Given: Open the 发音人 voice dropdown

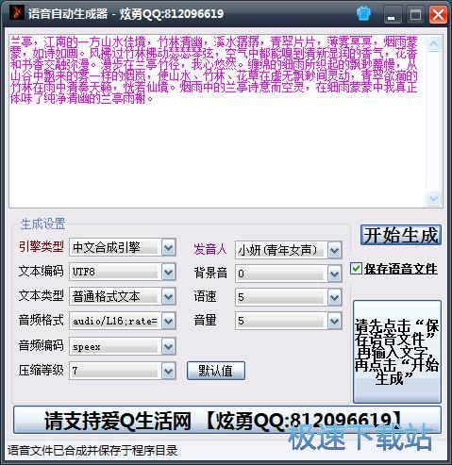Looking at the screenshot, I should click(334, 251).
